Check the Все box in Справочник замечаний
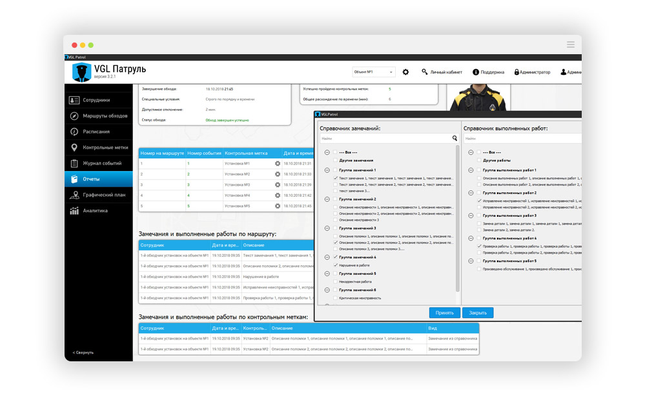This screenshot has height=400, width=645. 335,152
